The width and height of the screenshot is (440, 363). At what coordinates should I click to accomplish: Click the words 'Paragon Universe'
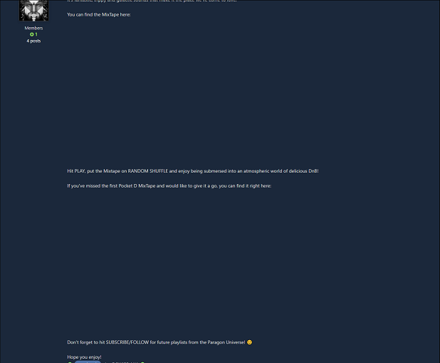coord(226,342)
